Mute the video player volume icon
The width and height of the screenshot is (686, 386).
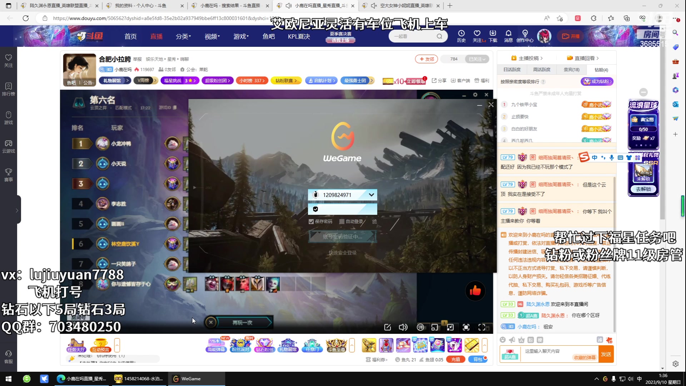[403, 327]
